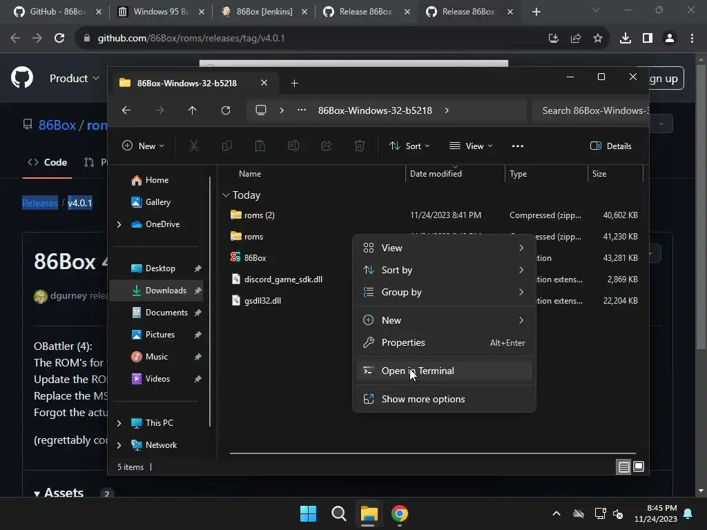Screen dimensions: 707x530
Task: Open Chrome from the taskbar
Action: tap(400, 513)
